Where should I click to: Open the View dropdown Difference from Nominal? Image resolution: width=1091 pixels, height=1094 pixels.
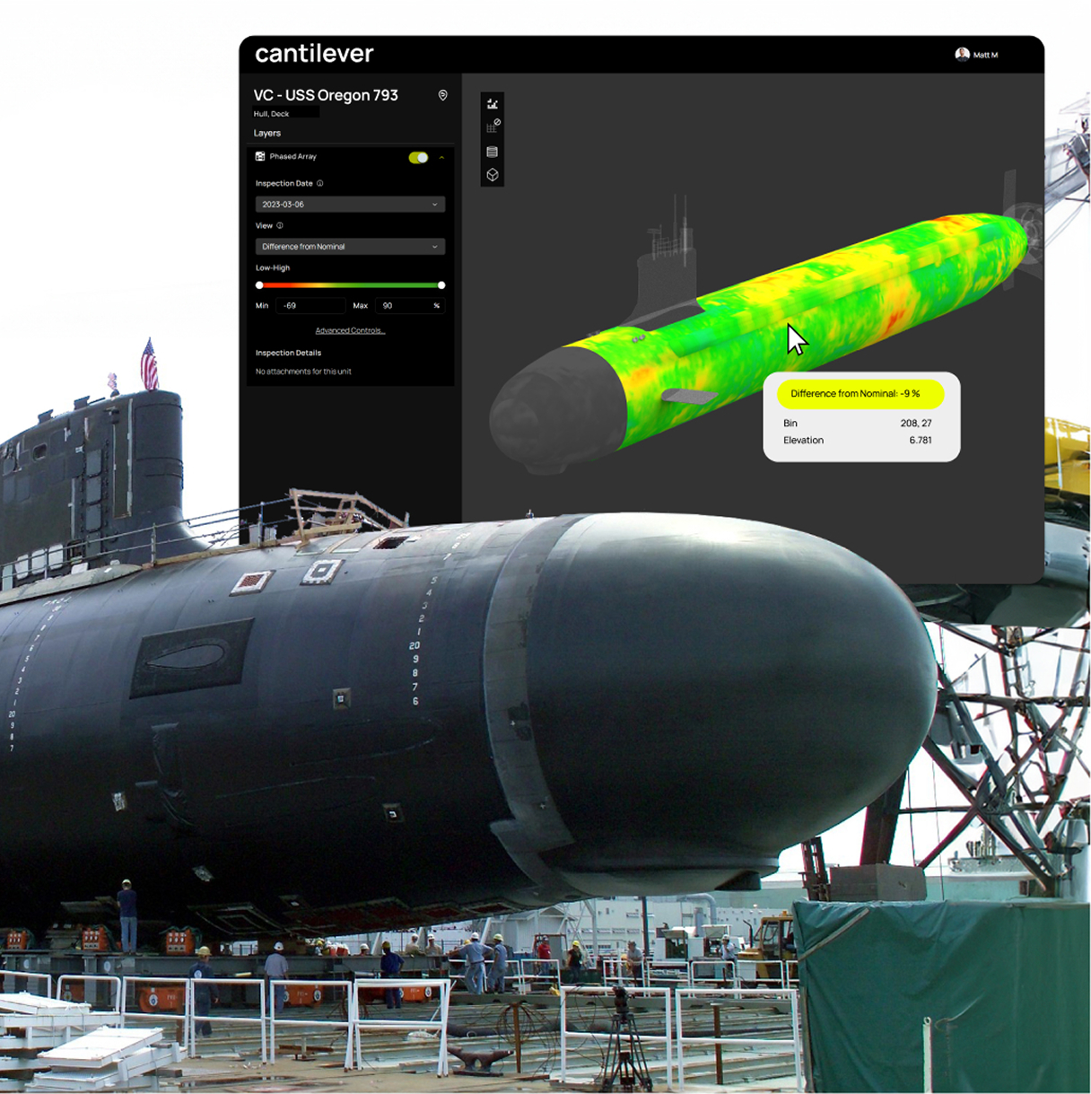350,246
